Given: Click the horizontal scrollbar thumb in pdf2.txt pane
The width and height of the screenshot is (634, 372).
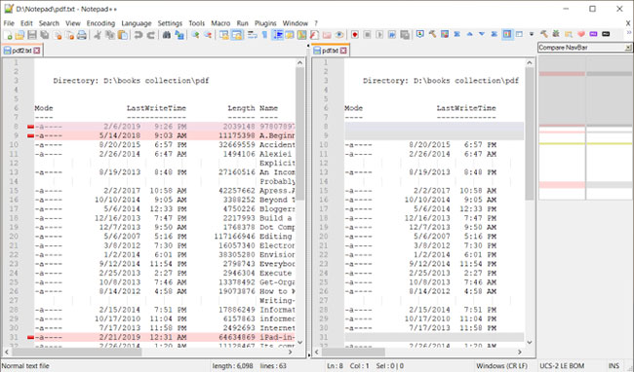Looking at the screenshot, I should (76, 353).
